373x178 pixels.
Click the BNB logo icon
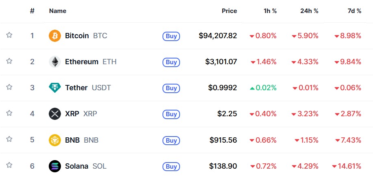click(54, 140)
